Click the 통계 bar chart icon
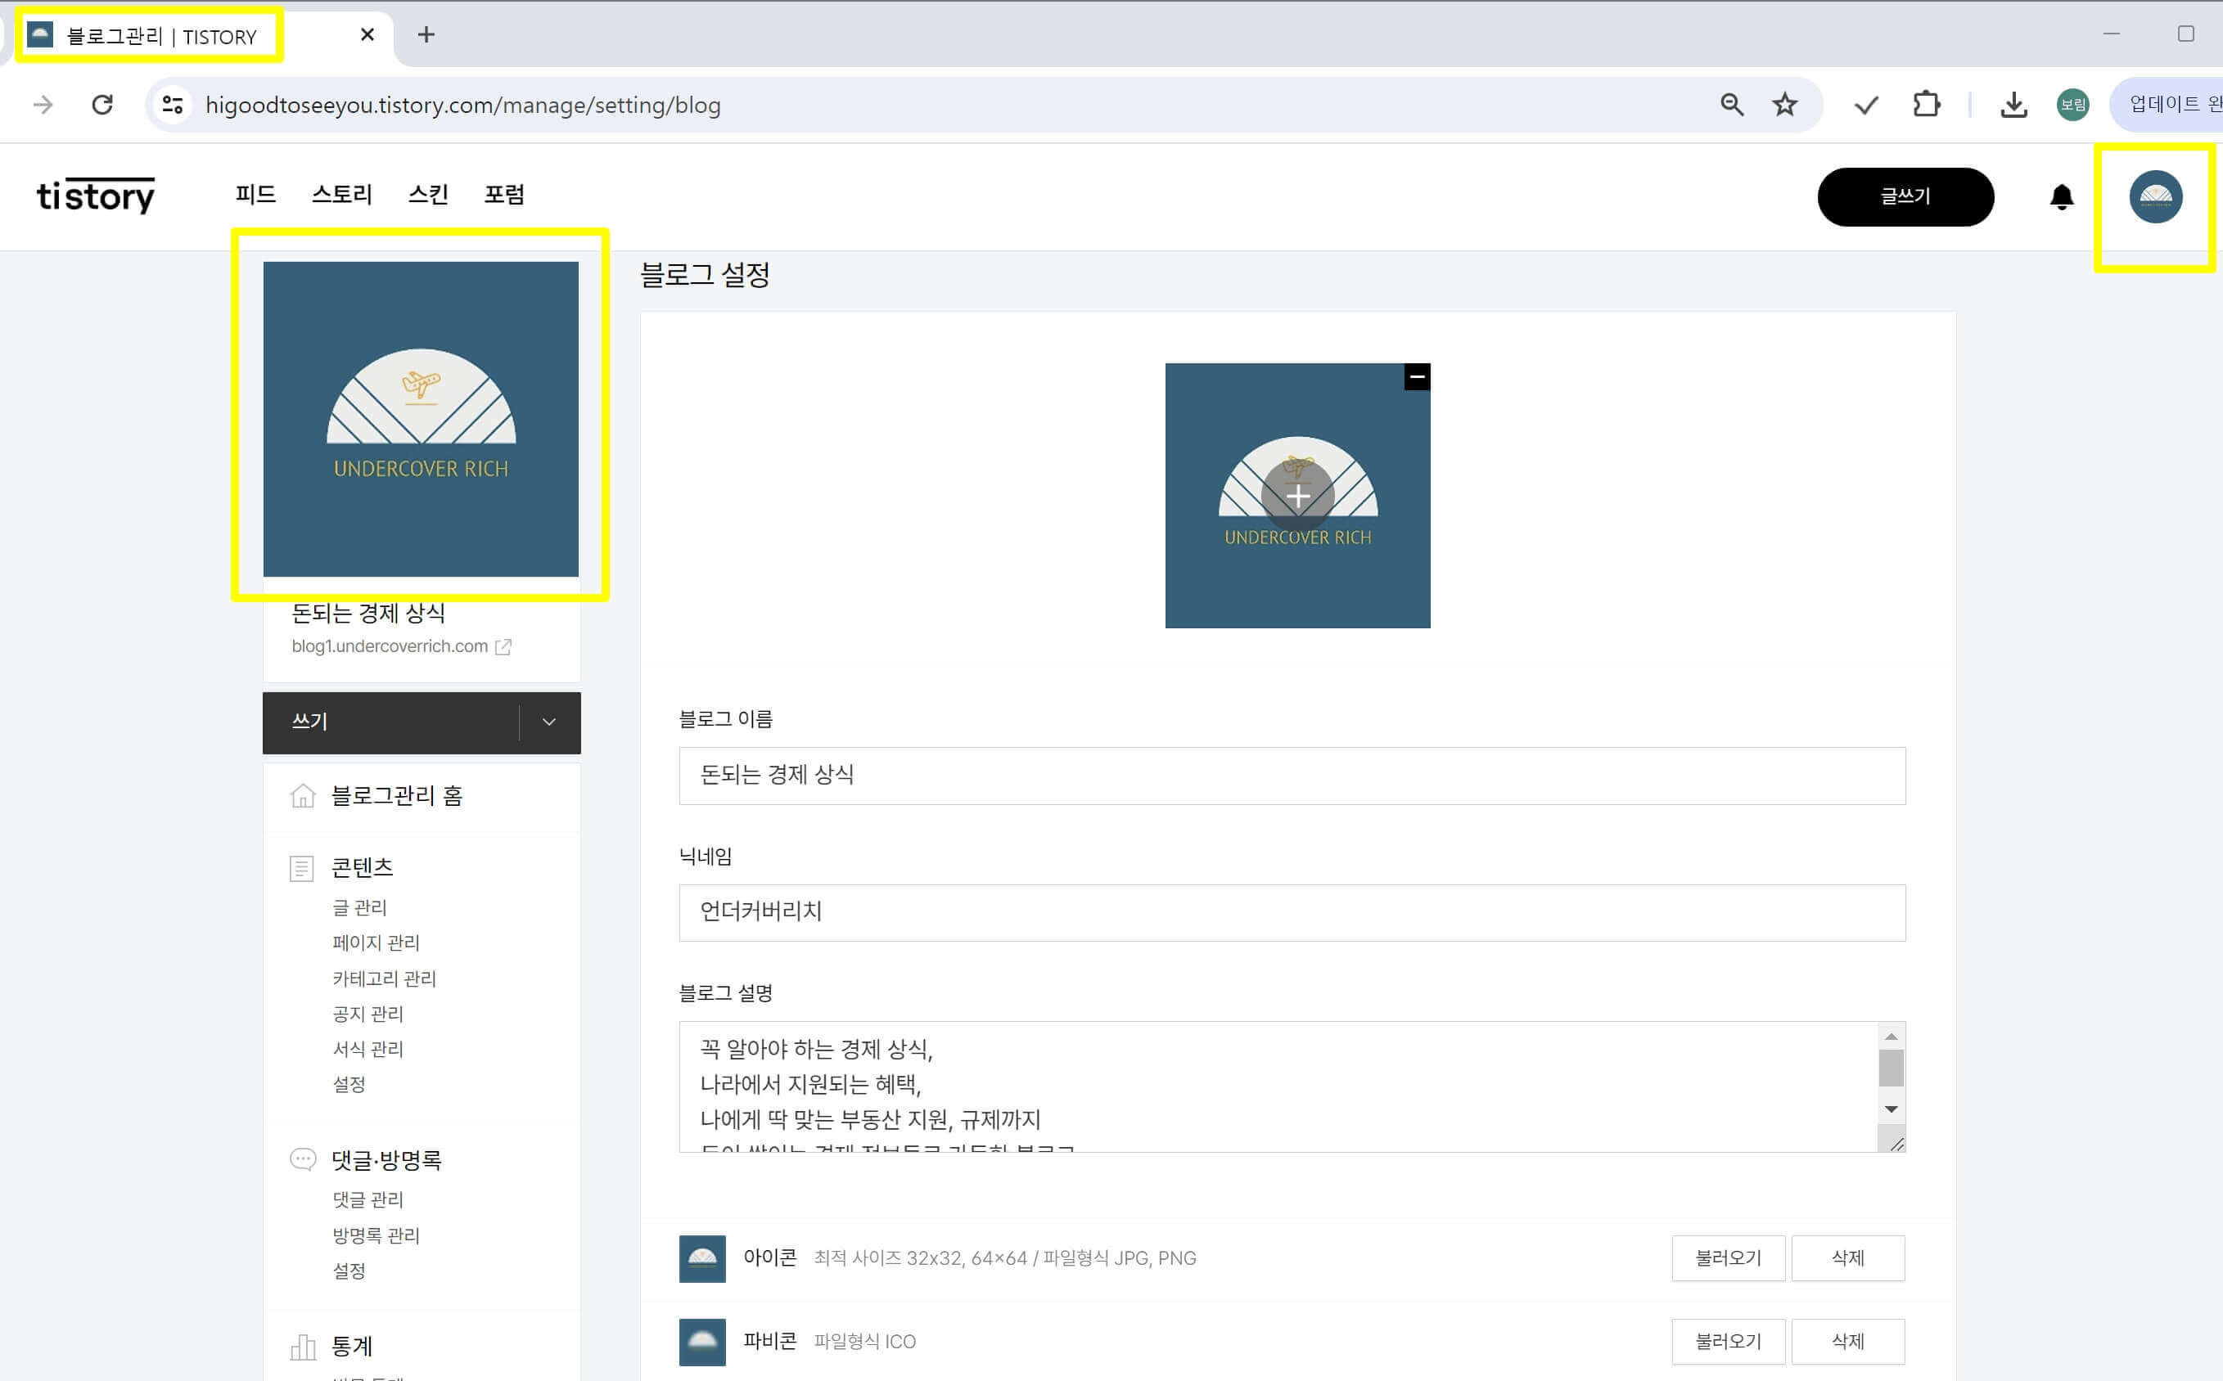 tap(303, 1344)
